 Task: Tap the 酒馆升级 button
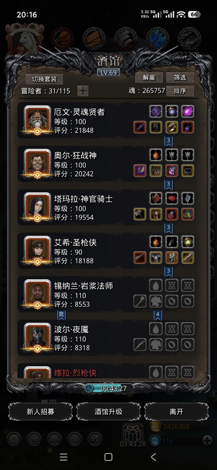108,412
